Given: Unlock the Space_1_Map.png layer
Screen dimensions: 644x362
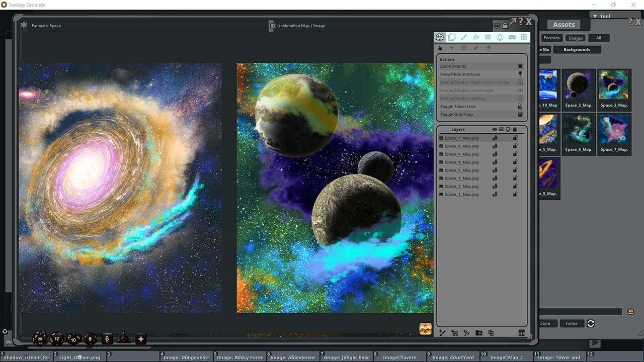Looking at the screenshot, I should coord(515,194).
